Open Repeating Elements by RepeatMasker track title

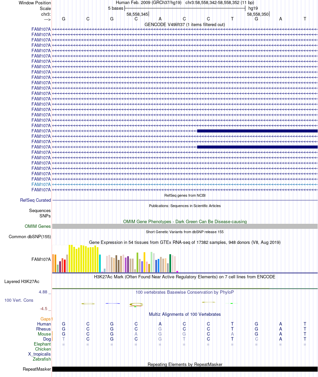(185, 364)
